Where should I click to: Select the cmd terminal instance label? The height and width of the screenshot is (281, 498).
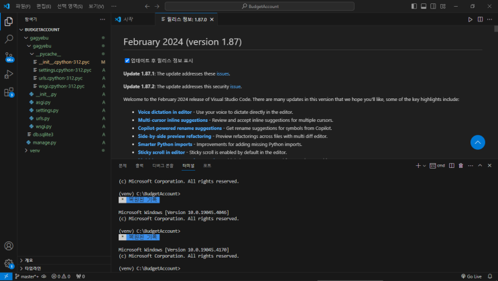(x=437, y=165)
